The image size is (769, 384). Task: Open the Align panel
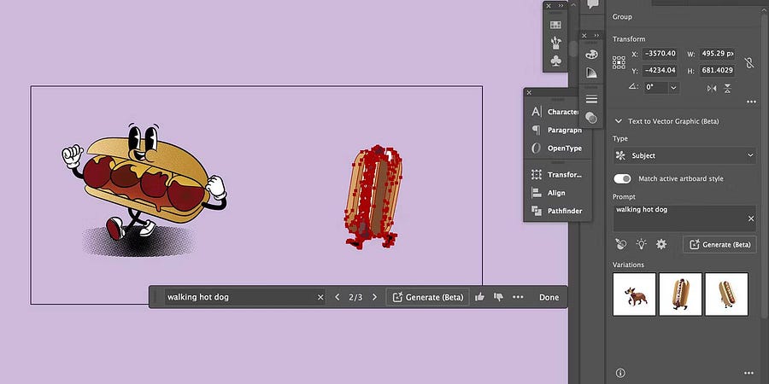pos(555,193)
